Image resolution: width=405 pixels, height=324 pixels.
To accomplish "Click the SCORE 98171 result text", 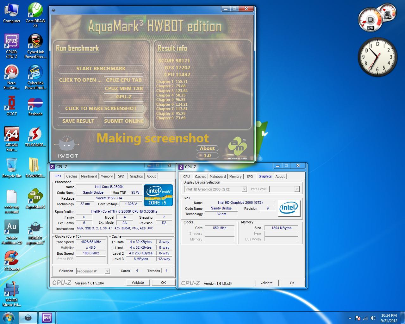I will tap(174, 60).
